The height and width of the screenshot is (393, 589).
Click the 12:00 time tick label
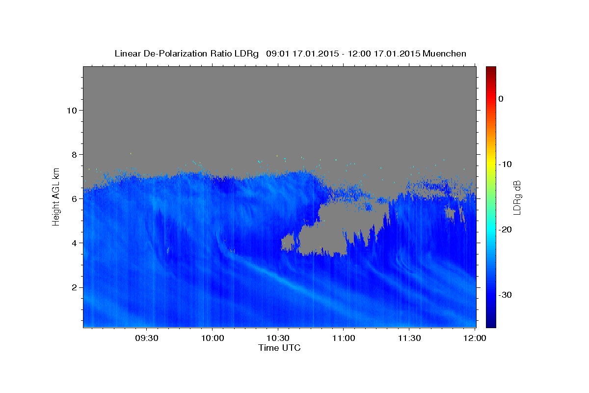[475, 338]
